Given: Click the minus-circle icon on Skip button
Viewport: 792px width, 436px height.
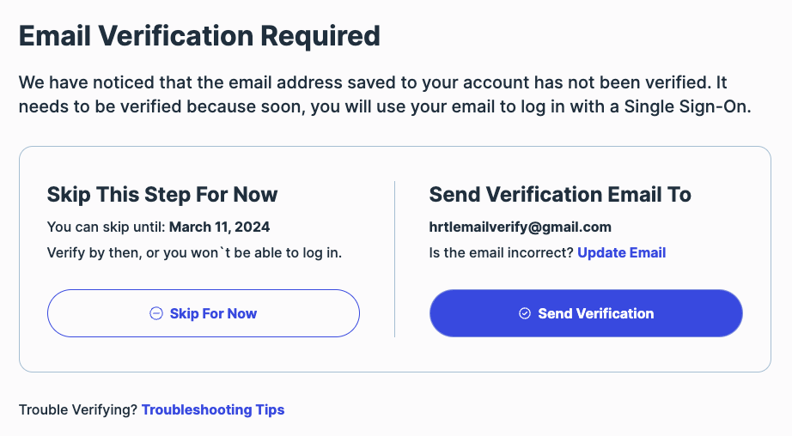Looking at the screenshot, I should [156, 313].
